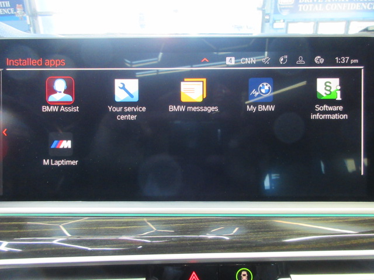
Task: Tap the muted sound status icon
Action: [x=266, y=60]
